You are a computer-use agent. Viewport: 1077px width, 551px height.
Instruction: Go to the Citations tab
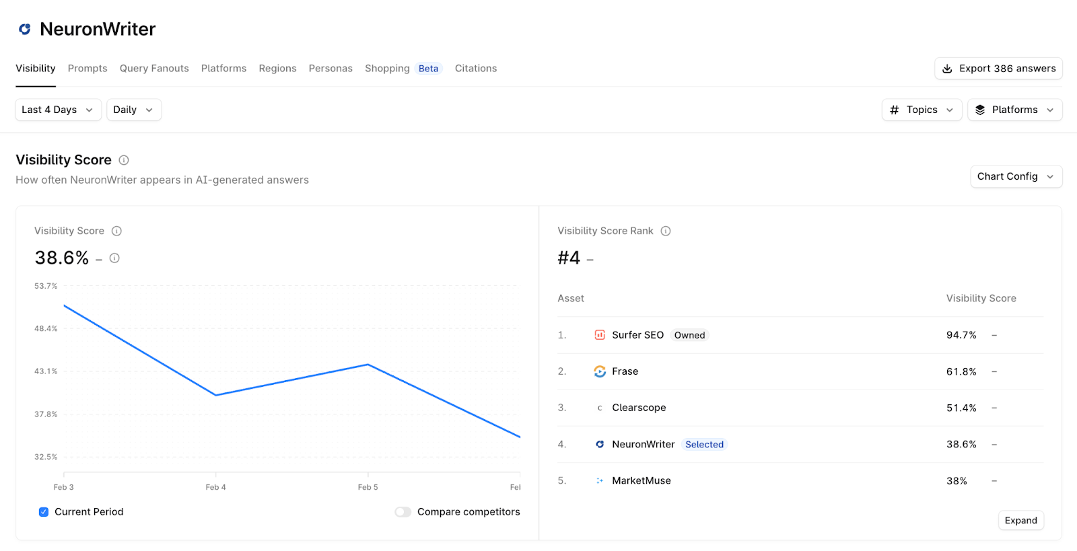[x=475, y=69]
